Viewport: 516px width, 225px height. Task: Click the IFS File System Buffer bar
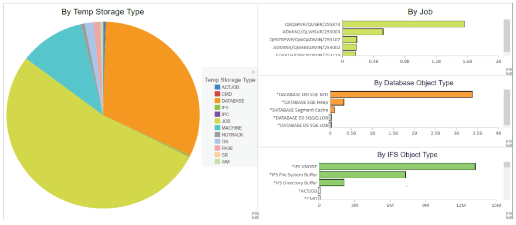coord(362,175)
